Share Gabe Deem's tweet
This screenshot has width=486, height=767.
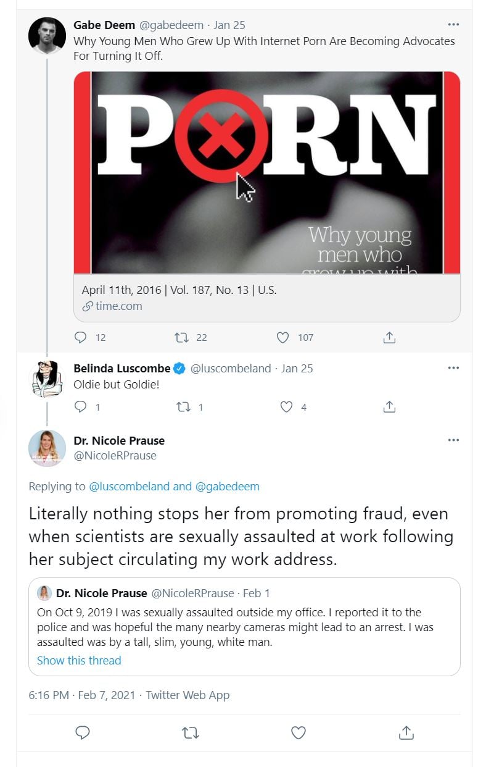[389, 337]
